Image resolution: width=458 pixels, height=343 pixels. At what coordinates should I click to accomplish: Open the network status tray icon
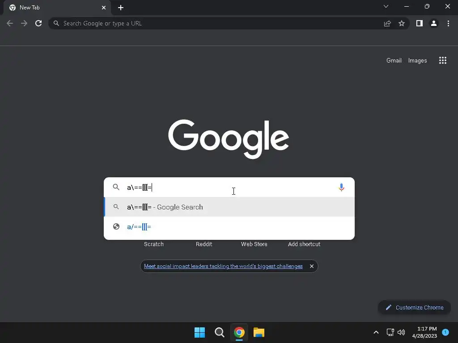(390, 332)
